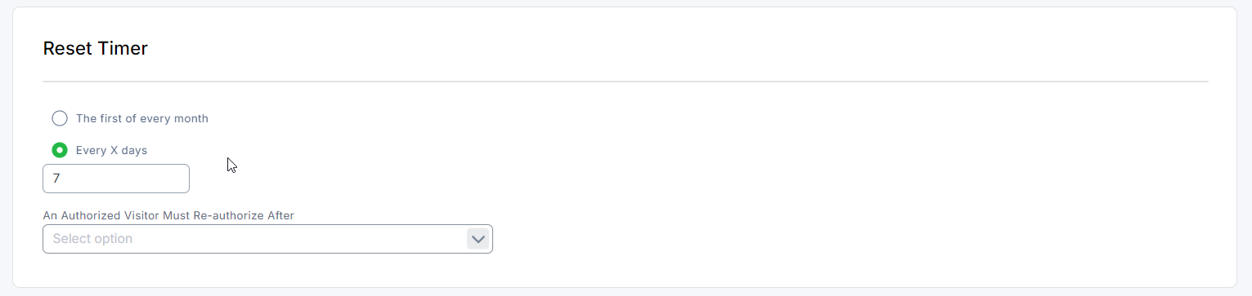
Task: Click the Reset Timer heading
Action: pos(95,48)
